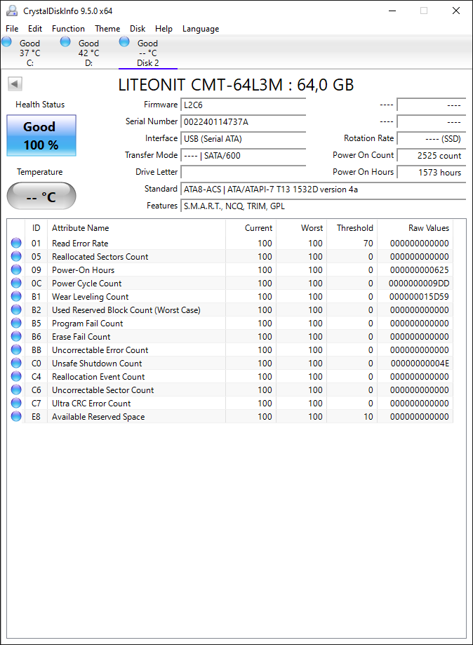
Task: Click the Health Status label
Action: point(40,105)
